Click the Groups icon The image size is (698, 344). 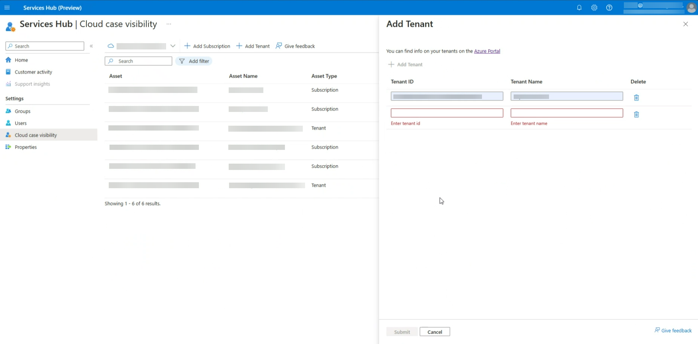click(8, 111)
